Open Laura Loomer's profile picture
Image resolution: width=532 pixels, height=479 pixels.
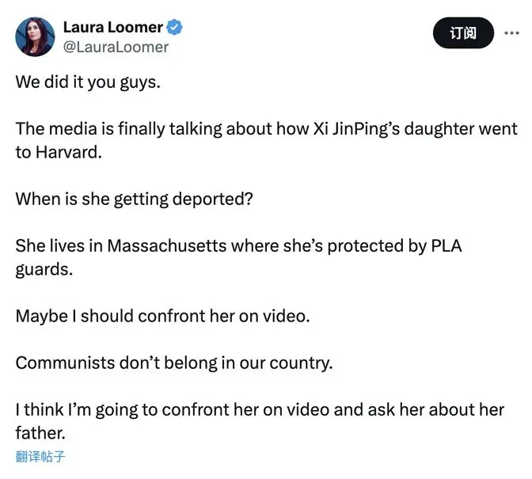(x=35, y=37)
